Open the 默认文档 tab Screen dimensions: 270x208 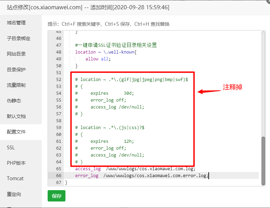(x=16, y=116)
